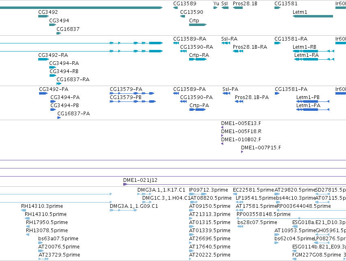Click the CG16837-PA protein label
346x261 pixels.
point(74,114)
